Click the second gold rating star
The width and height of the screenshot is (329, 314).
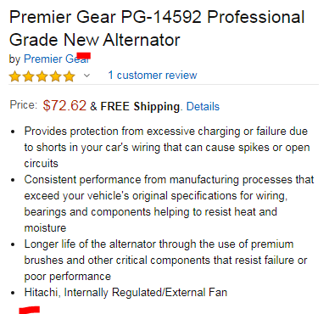28,76
